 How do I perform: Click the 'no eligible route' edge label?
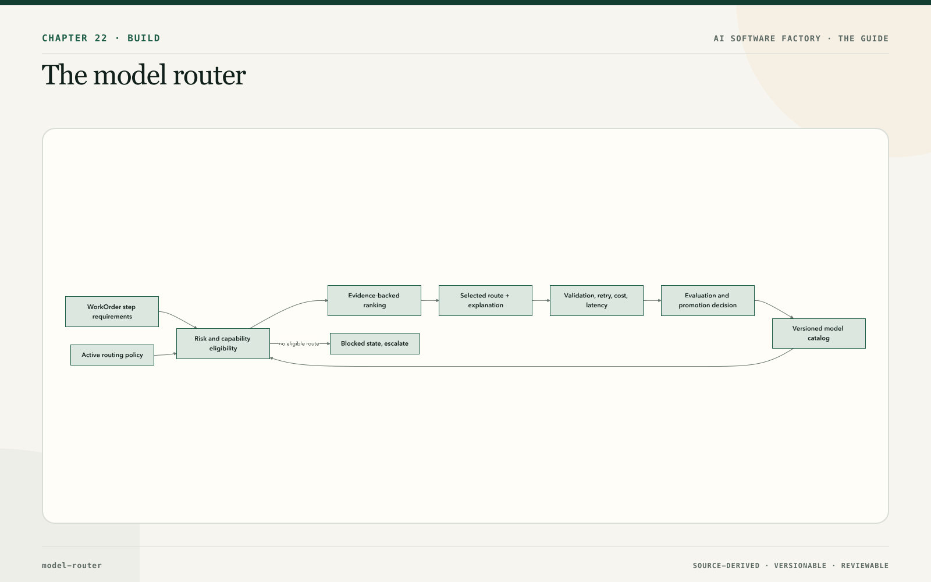pos(299,344)
